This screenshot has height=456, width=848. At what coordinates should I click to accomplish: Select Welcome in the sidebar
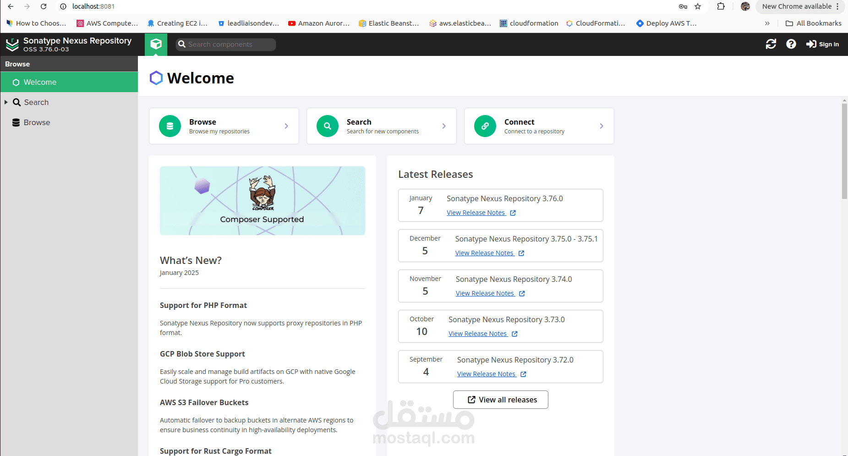click(69, 82)
